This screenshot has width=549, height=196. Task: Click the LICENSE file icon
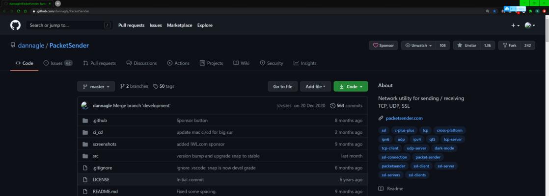coord(85,179)
